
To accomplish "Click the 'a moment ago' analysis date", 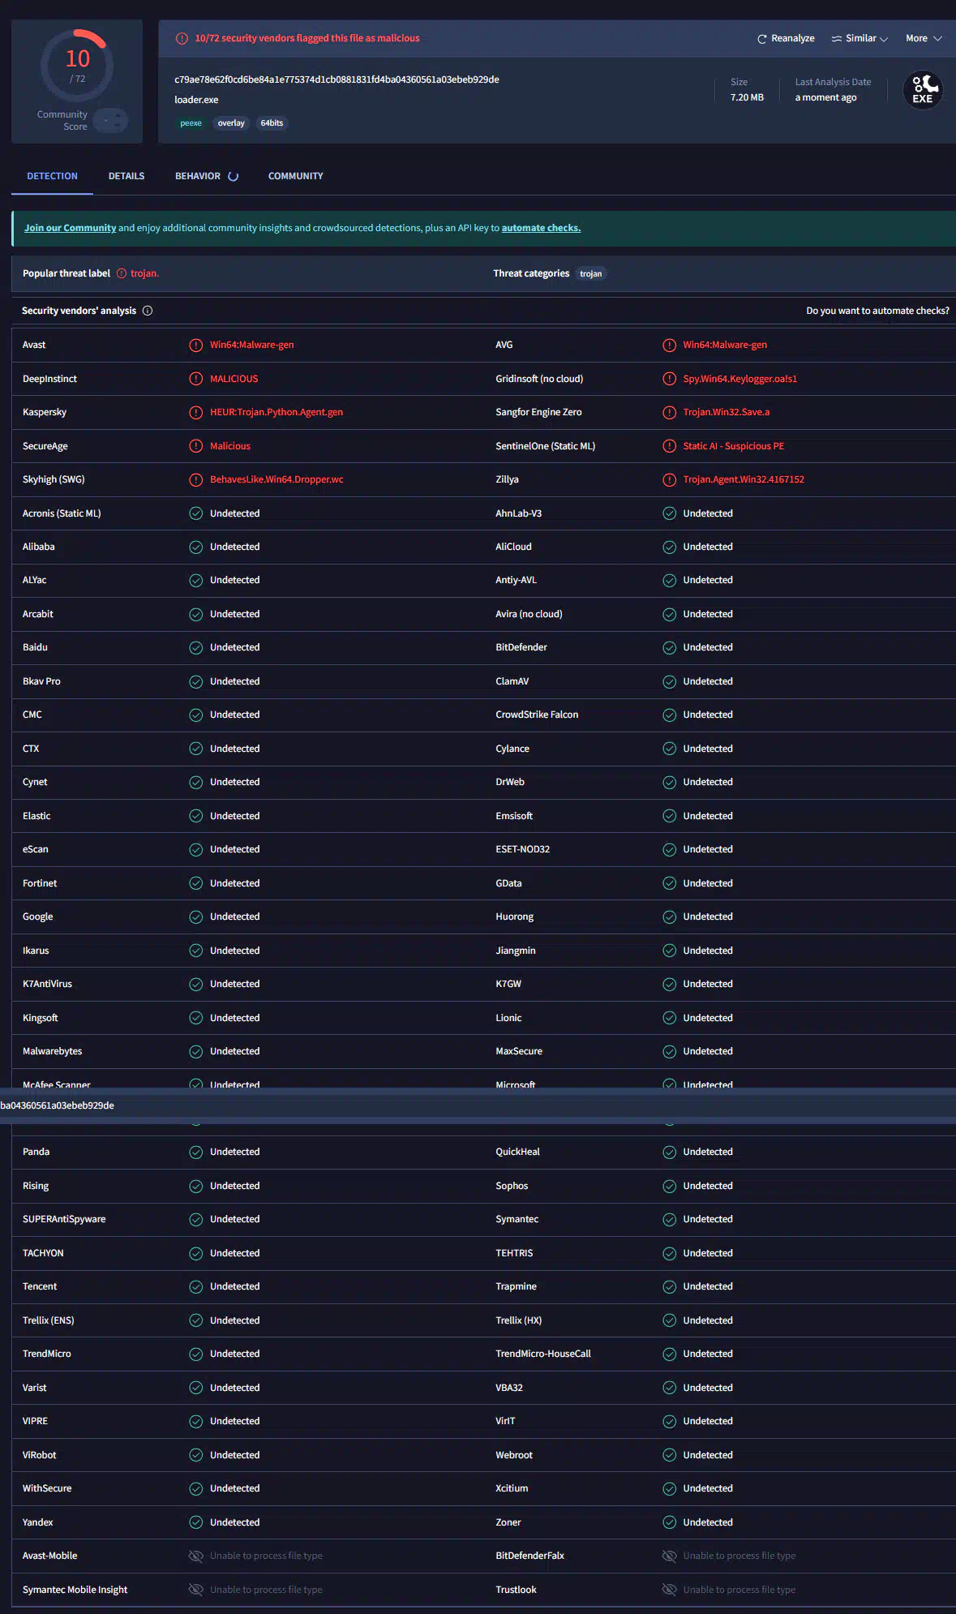I will (825, 97).
